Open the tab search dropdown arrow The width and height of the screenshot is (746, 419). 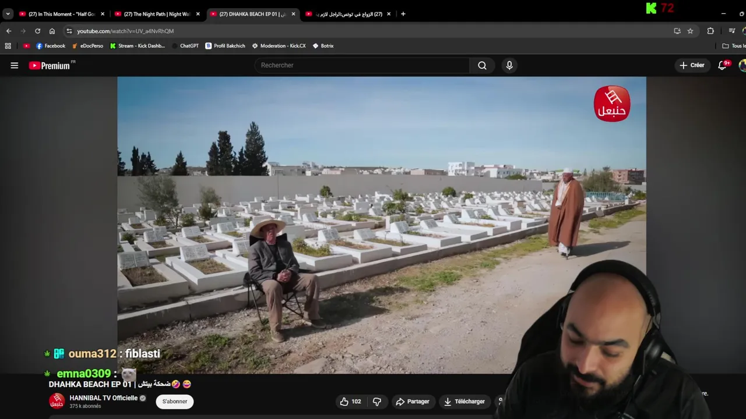coord(8,14)
